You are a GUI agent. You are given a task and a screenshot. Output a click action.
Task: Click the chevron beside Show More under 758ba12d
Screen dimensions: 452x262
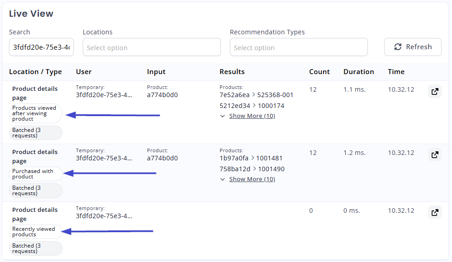(x=223, y=179)
